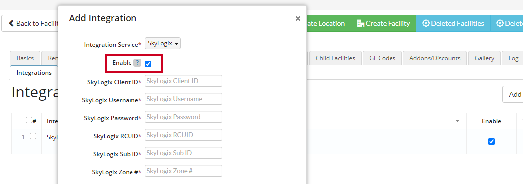Go to the Addons/Discounts tab

click(x=435, y=58)
